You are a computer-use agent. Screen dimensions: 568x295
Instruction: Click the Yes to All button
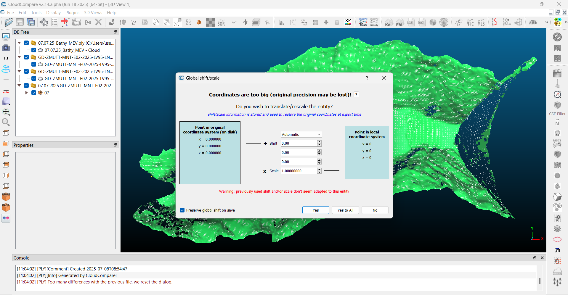click(x=345, y=210)
